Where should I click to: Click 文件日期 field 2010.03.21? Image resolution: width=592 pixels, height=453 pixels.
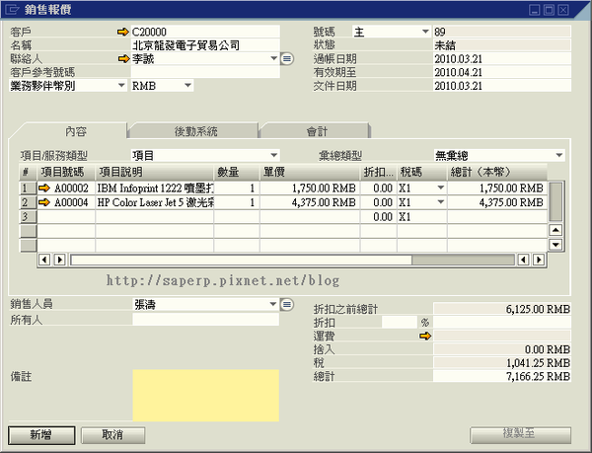pyautogui.click(x=502, y=86)
